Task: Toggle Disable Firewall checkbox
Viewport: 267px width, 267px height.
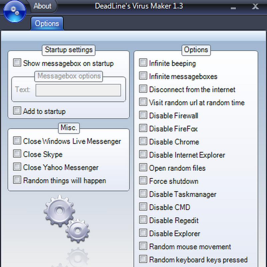Action: [x=143, y=115]
